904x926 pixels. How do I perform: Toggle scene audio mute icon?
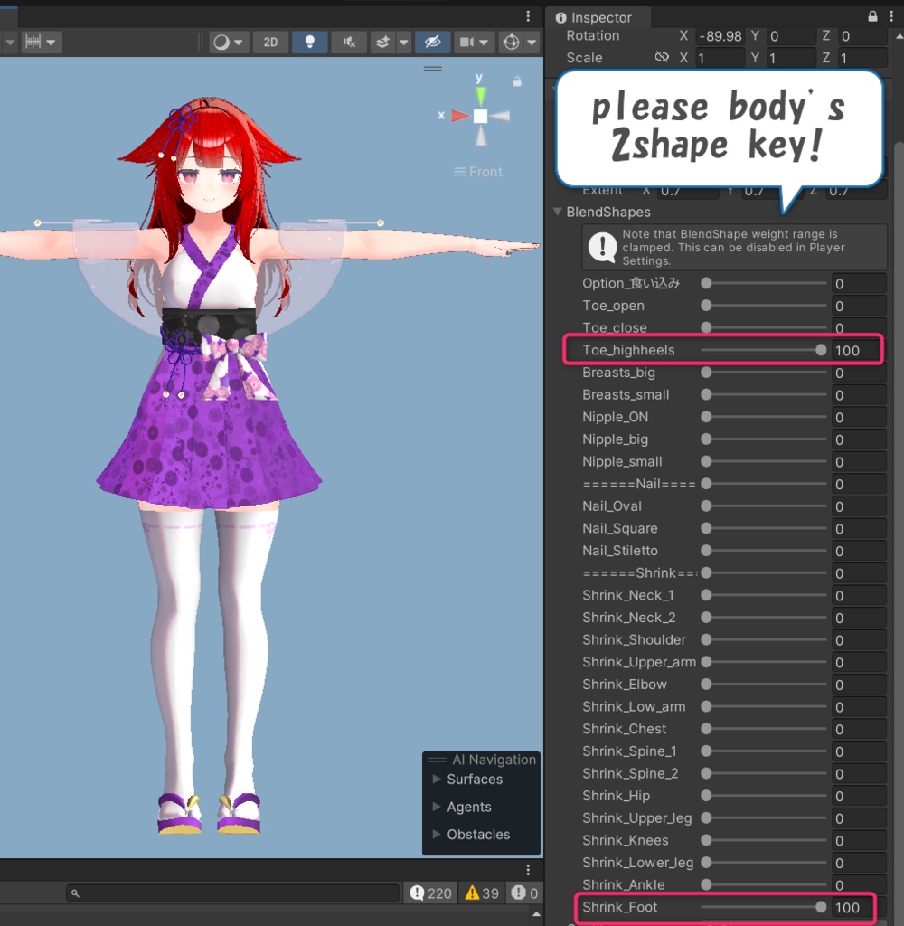tap(349, 42)
